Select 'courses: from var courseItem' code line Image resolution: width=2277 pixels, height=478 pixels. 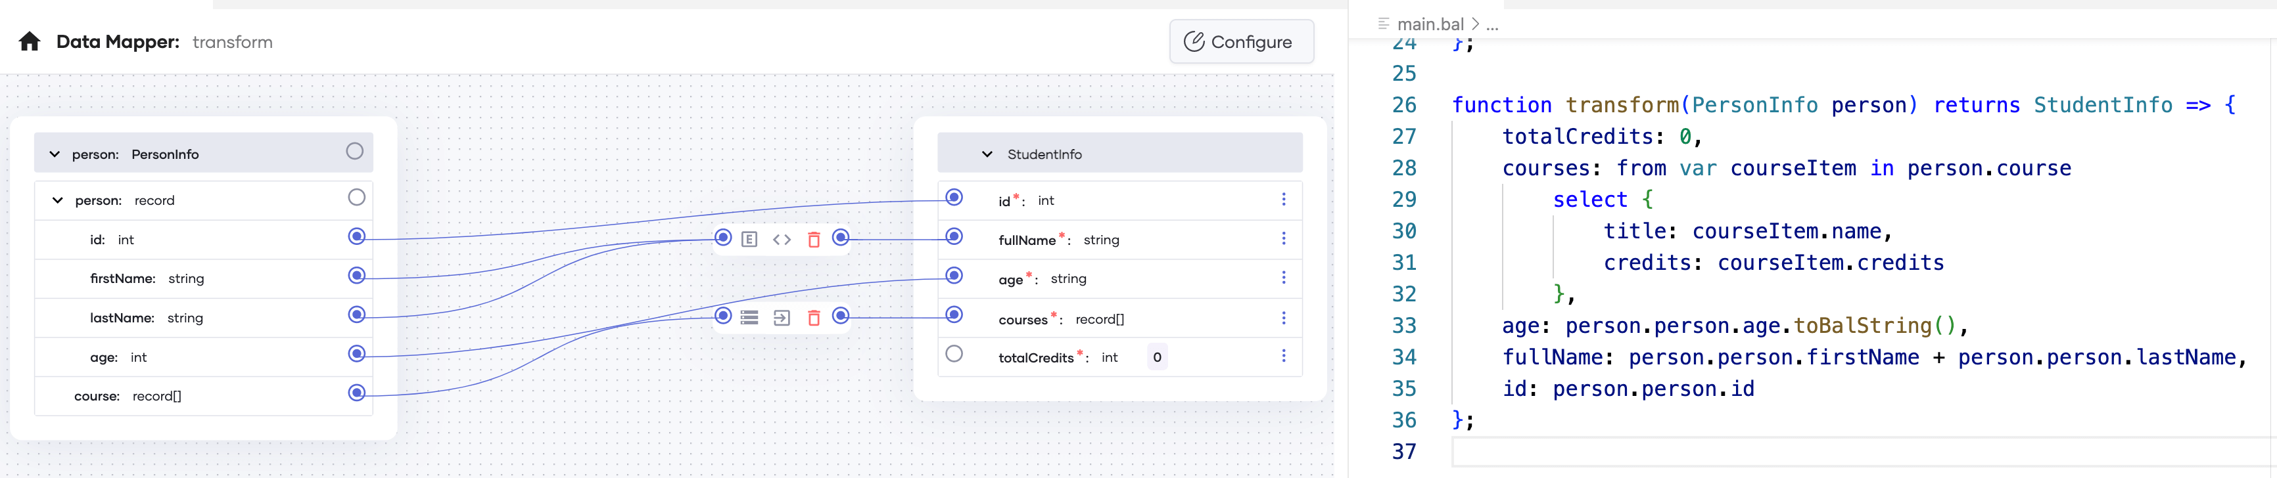pyautogui.click(x=1785, y=169)
